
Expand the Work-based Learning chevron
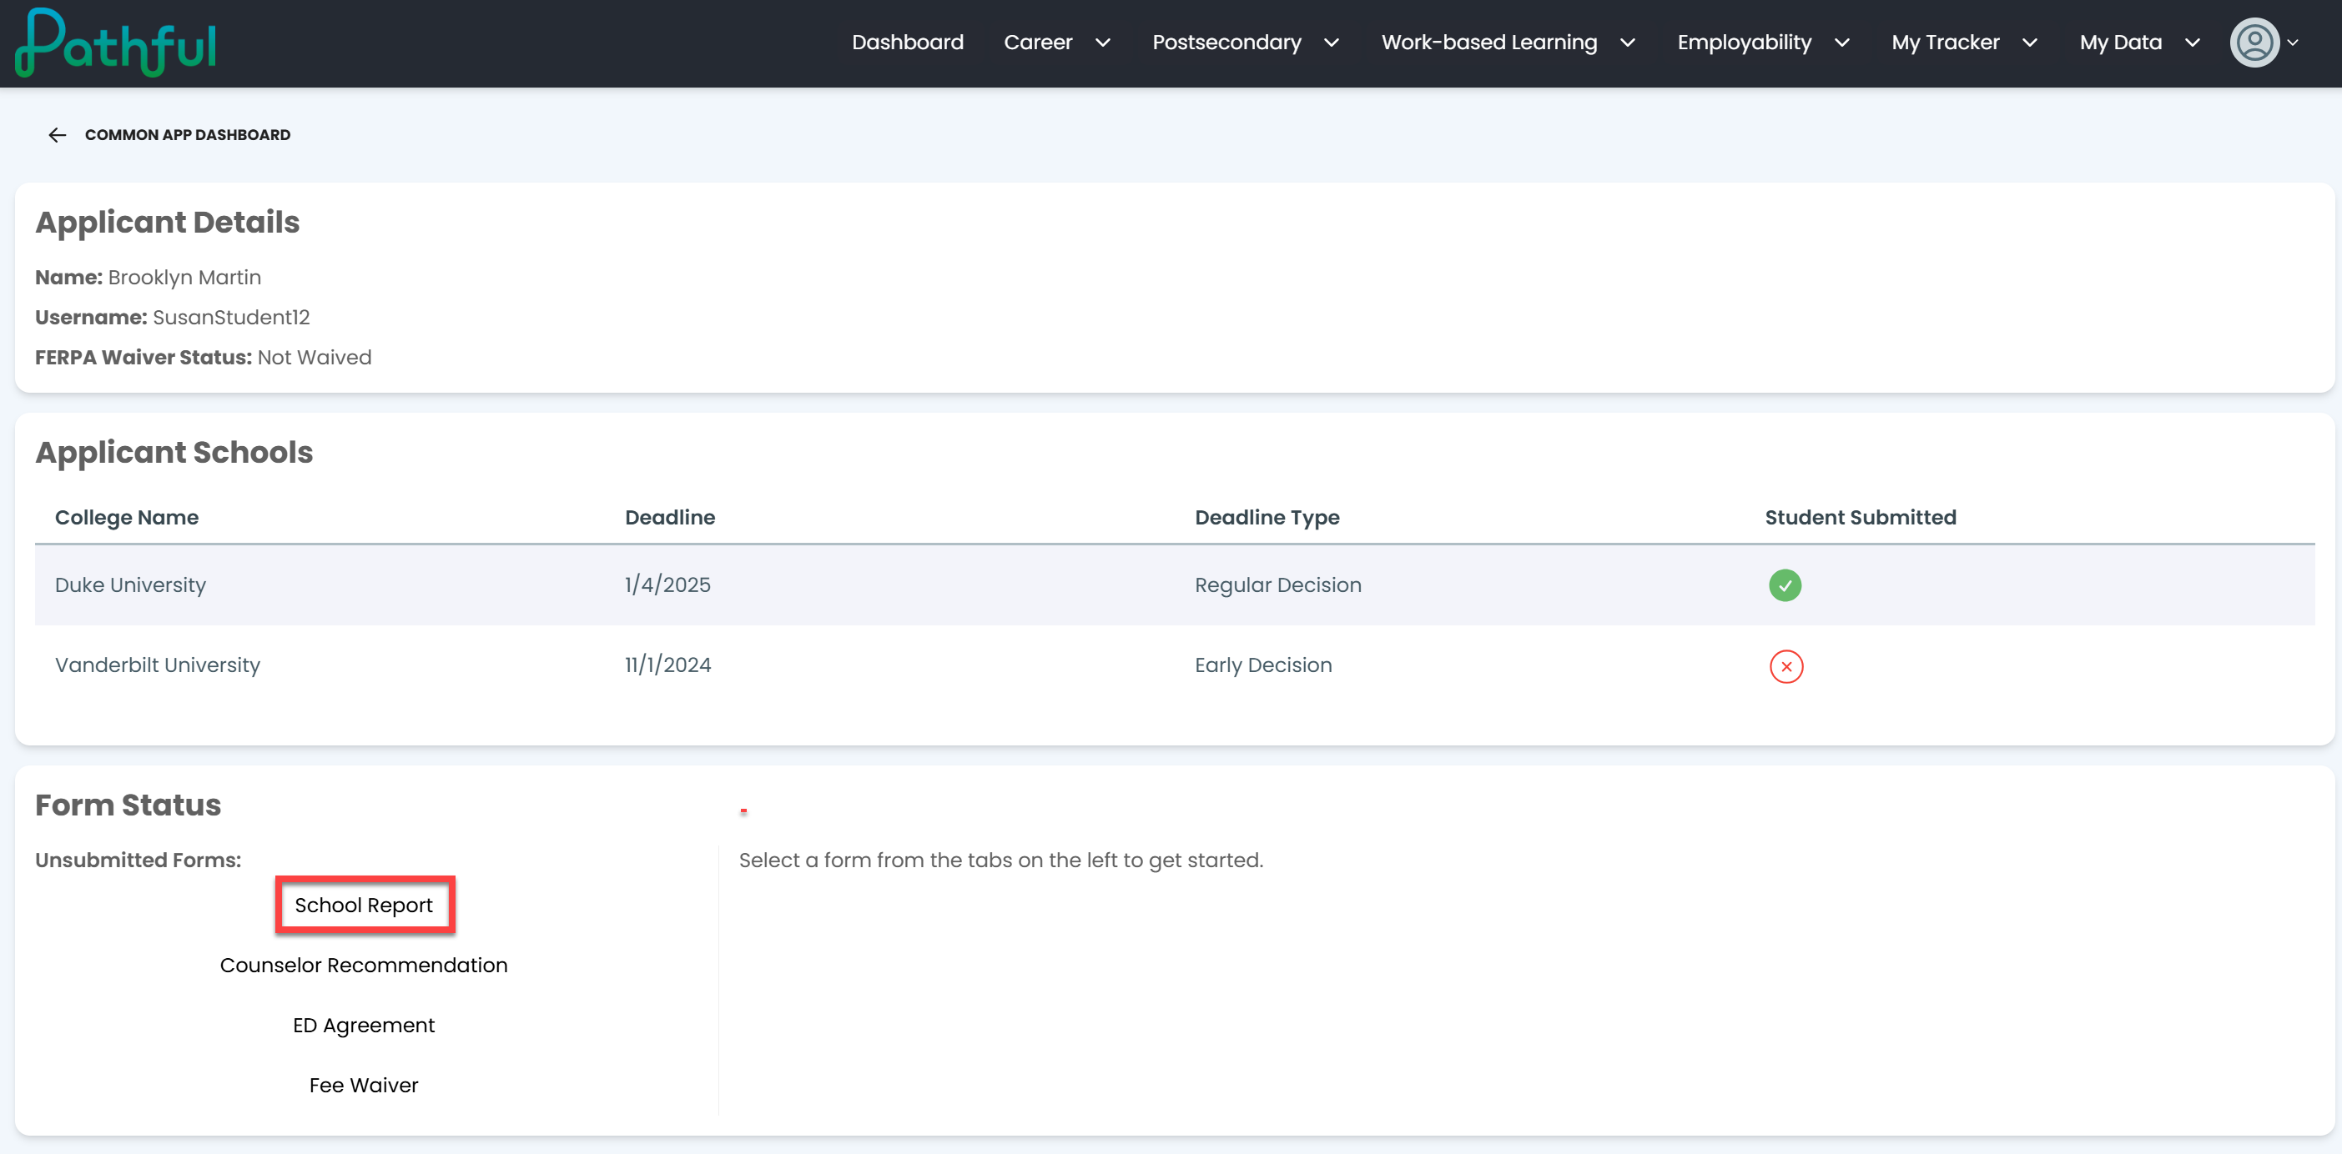click(x=1628, y=43)
